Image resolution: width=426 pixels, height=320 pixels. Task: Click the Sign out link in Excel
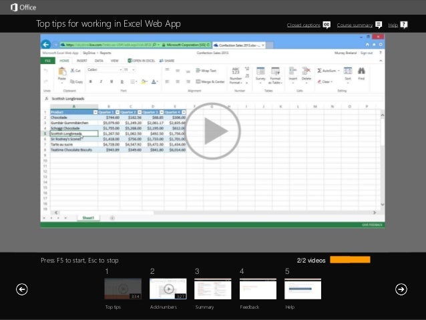(x=367, y=53)
